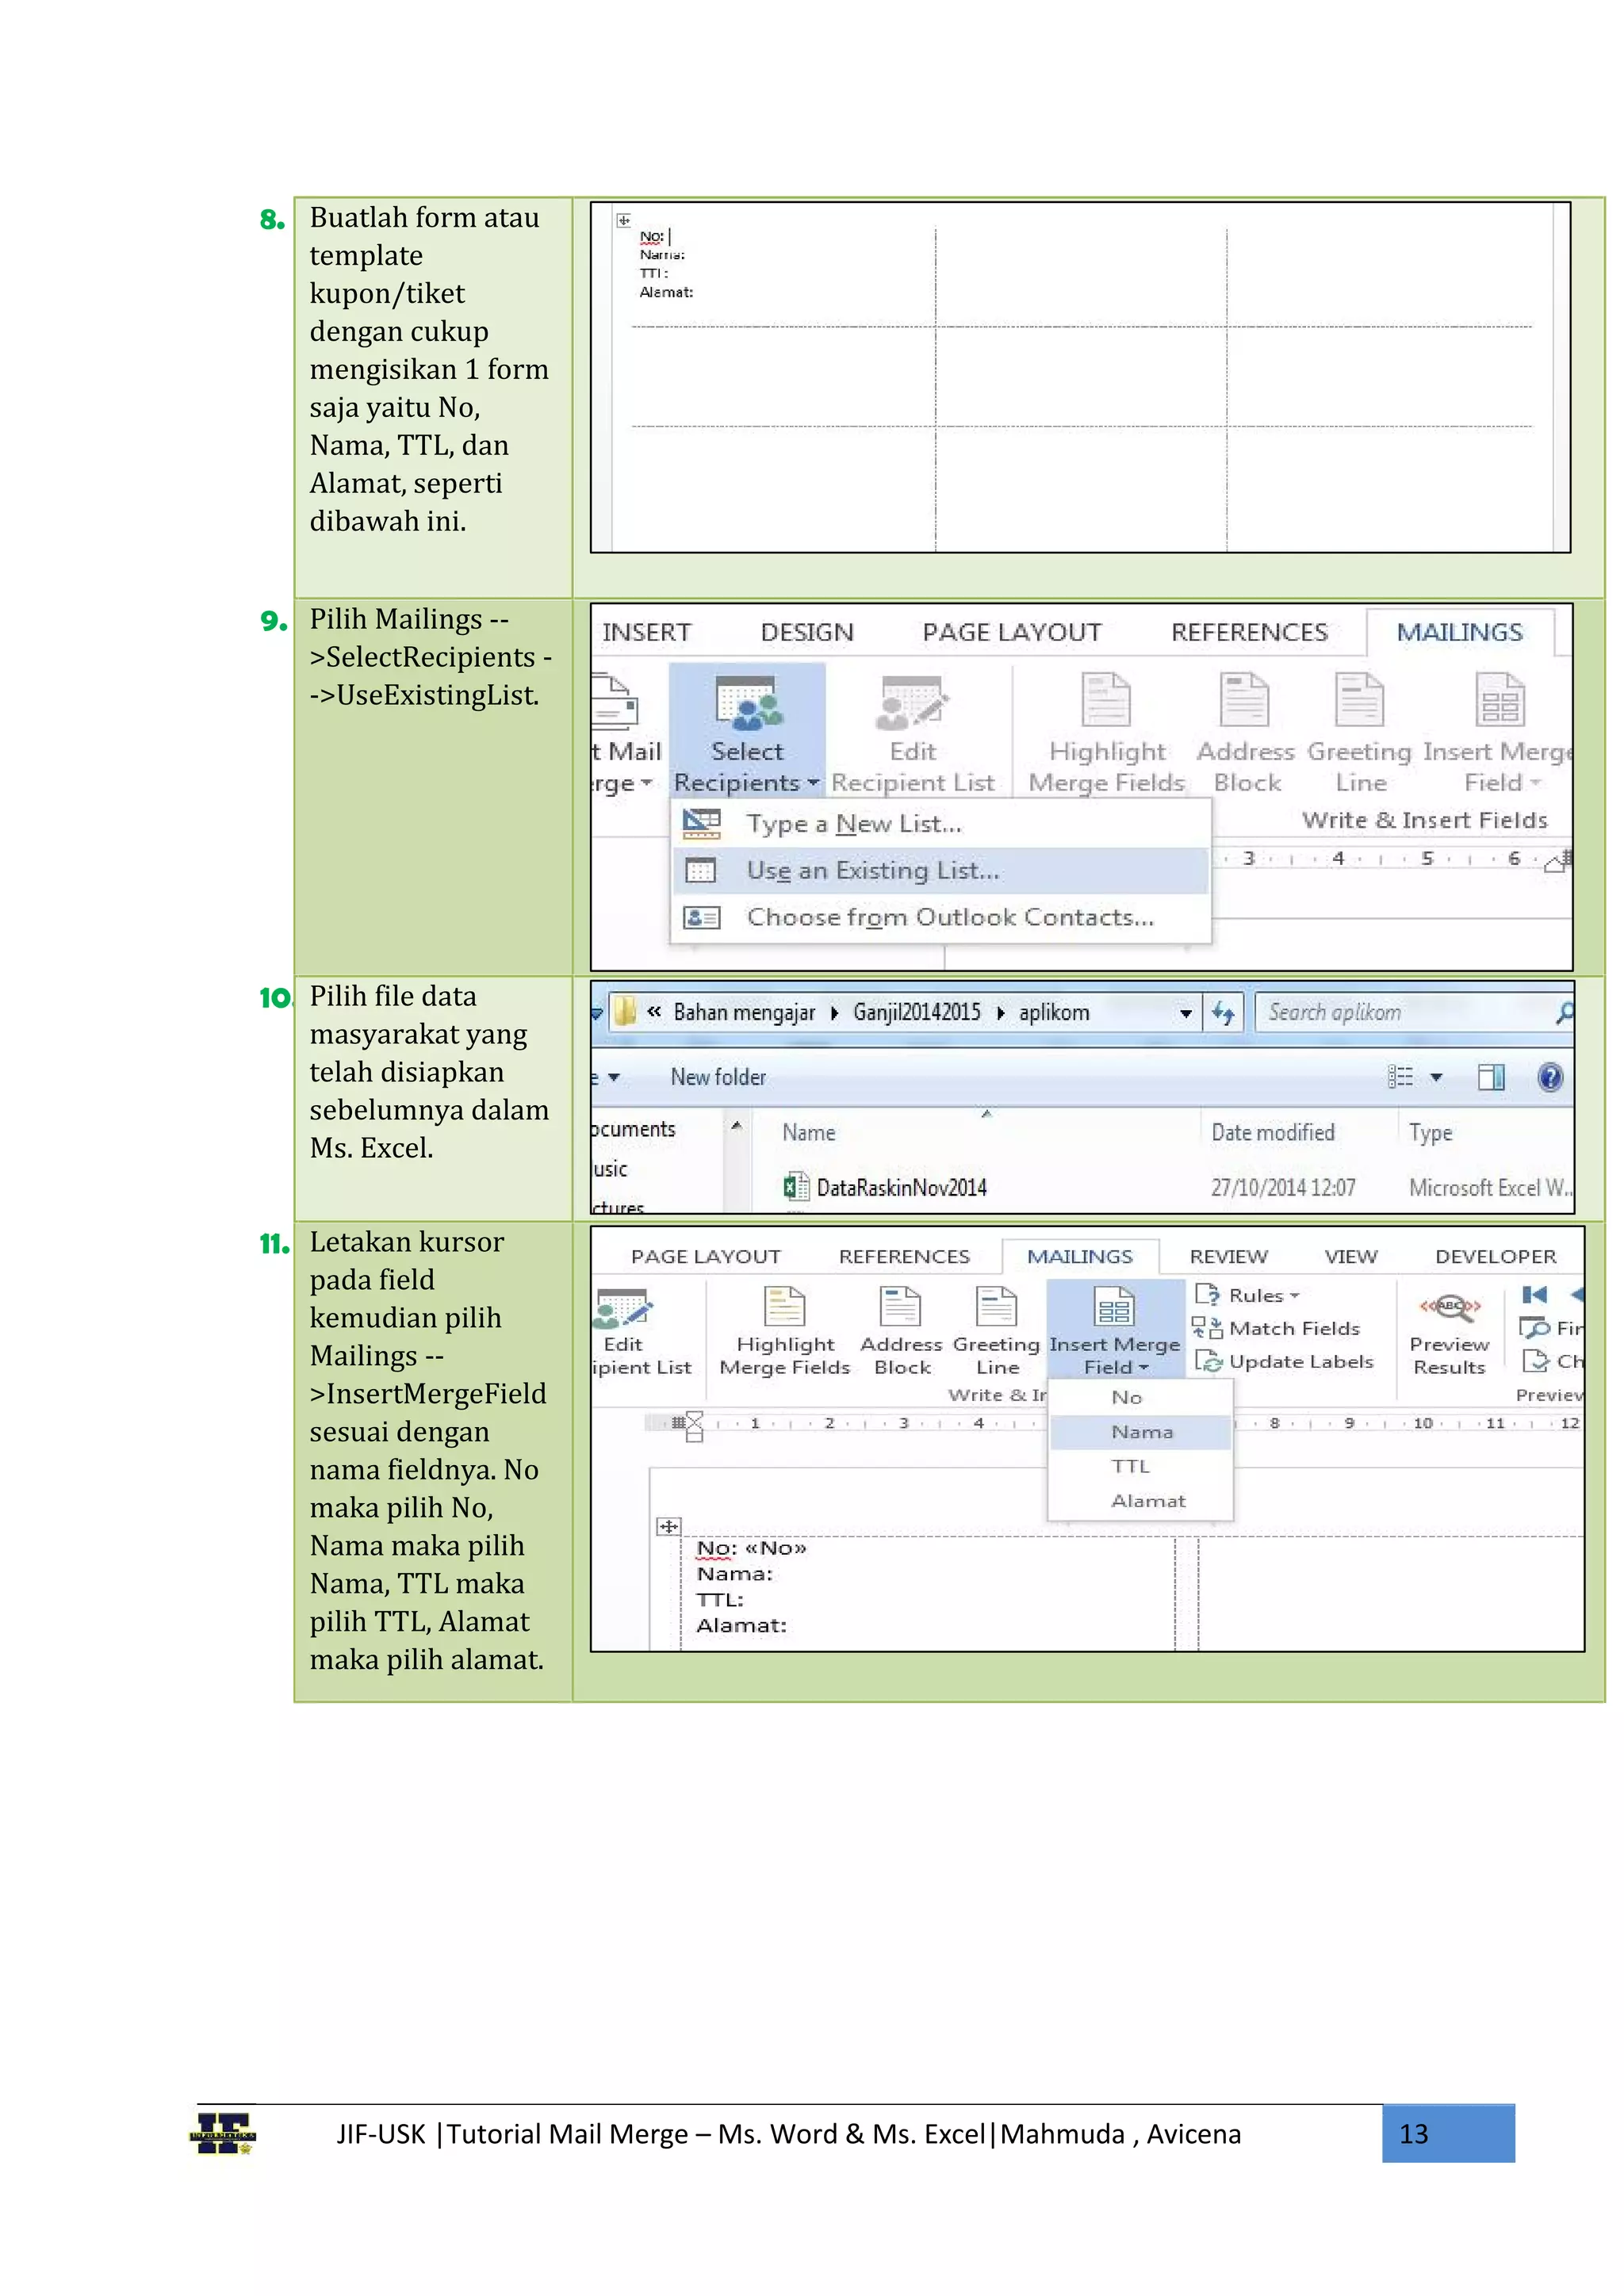1624x2296 pixels.
Task: Click the Type column header
Action: point(1430,1132)
